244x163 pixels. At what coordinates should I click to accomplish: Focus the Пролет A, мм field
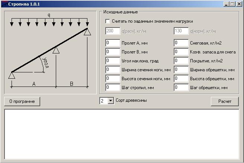click(x=113, y=43)
